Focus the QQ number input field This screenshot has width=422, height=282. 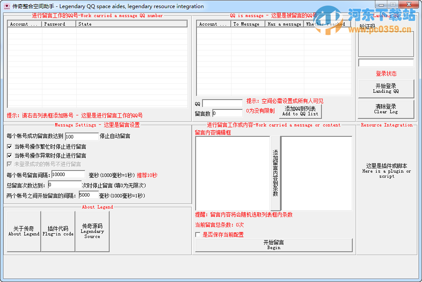pyautogui.click(x=222, y=103)
